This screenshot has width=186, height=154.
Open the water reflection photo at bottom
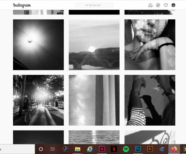coord(94,137)
